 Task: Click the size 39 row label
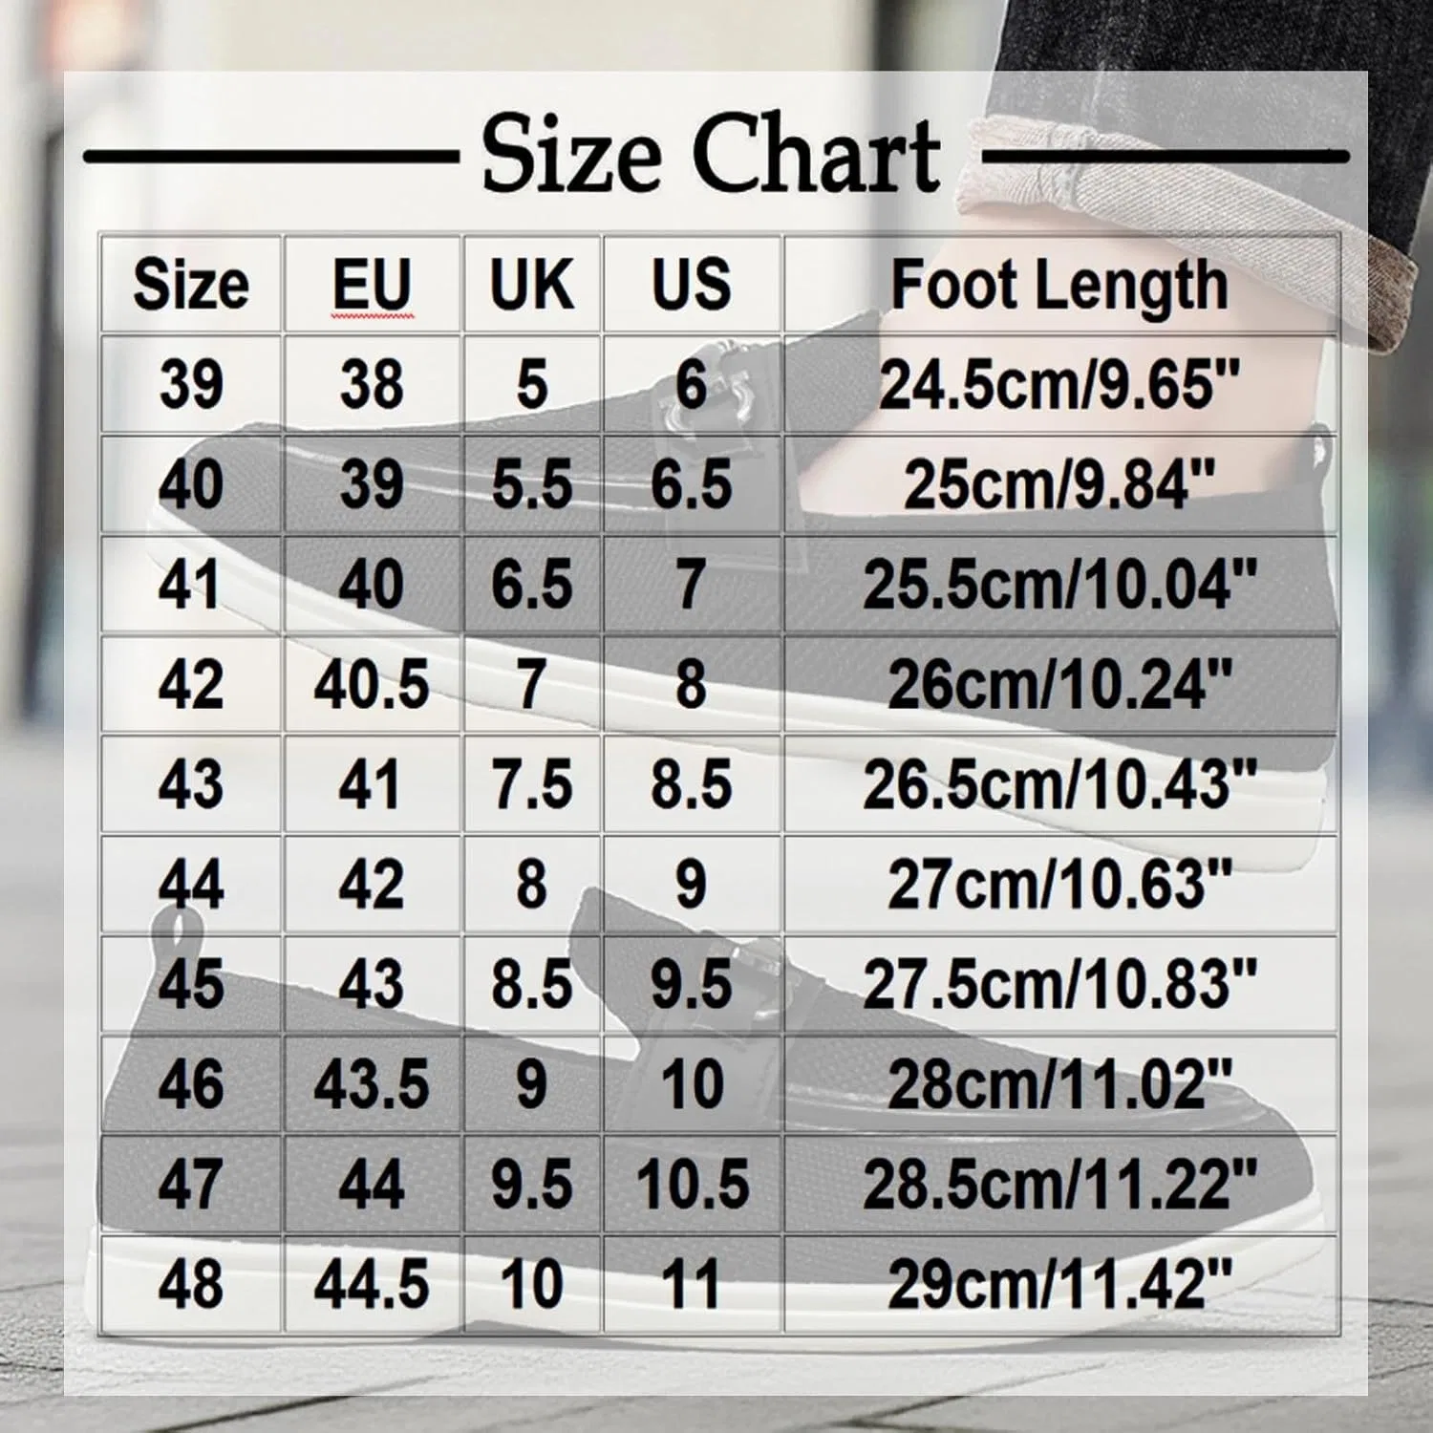click(x=191, y=385)
